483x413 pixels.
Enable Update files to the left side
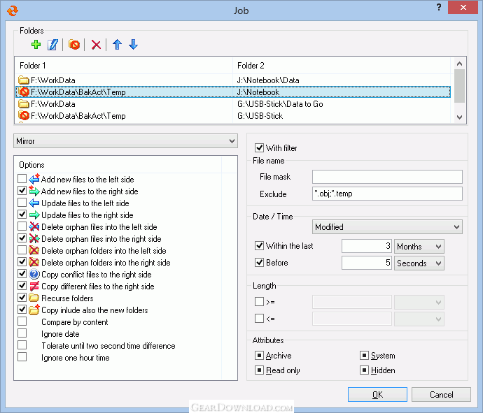click(x=22, y=203)
